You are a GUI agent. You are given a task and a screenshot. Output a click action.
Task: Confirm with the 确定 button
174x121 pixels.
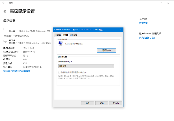tap(88, 103)
